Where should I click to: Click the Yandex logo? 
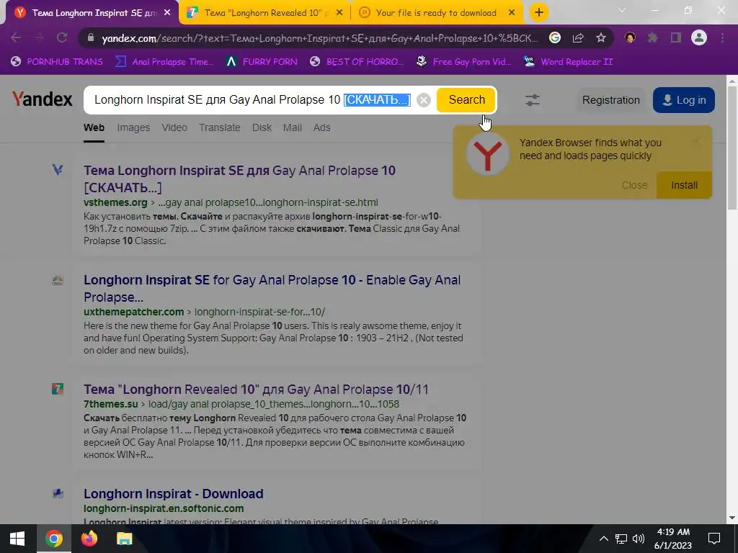42,99
